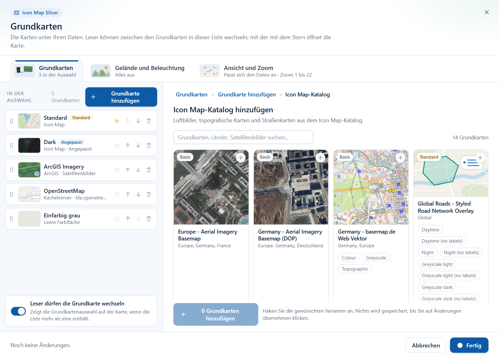
Task: Click the Grundkarte hinzufügen button
Action: click(121, 97)
